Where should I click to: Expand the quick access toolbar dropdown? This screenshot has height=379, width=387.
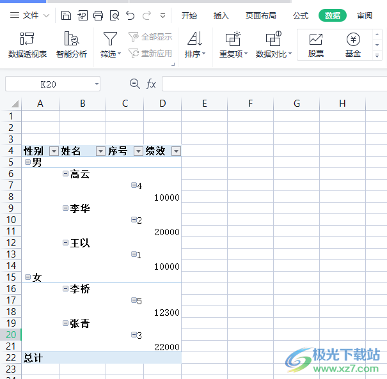[162, 16]
